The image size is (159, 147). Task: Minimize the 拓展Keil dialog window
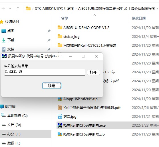point(71,56)
